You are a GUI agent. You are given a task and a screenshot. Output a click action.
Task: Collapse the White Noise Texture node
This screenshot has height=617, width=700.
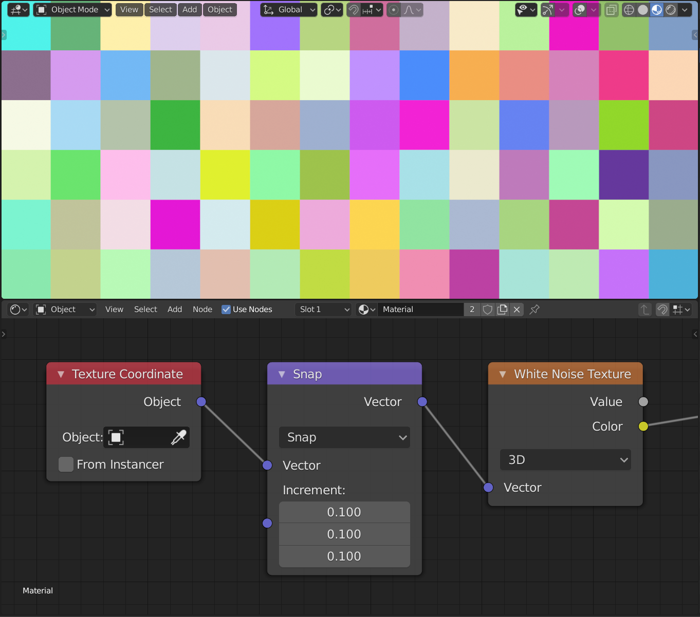[x=503, y=374]
